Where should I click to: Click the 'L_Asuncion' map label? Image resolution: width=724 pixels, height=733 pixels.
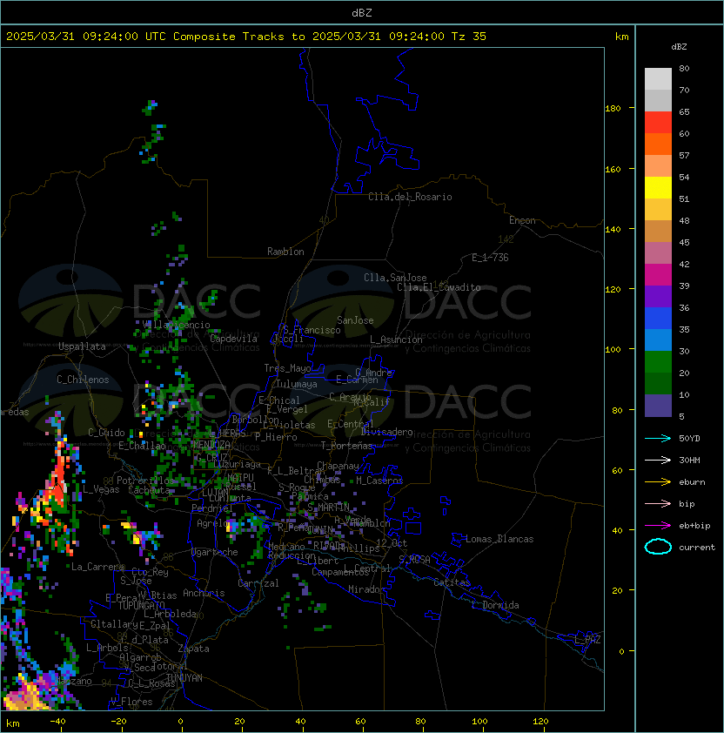(396, 340)
